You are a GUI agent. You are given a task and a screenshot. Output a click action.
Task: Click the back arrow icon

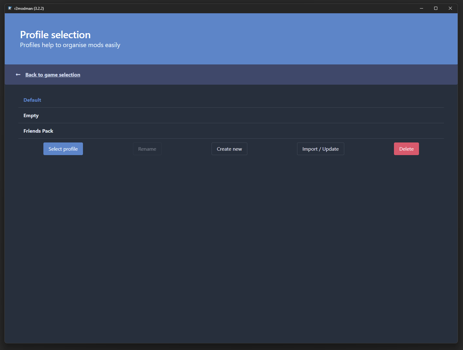pos(18,75)
